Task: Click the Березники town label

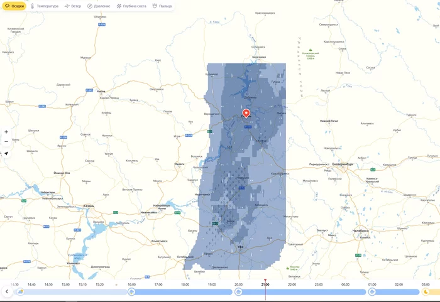Action: [259, 57]
